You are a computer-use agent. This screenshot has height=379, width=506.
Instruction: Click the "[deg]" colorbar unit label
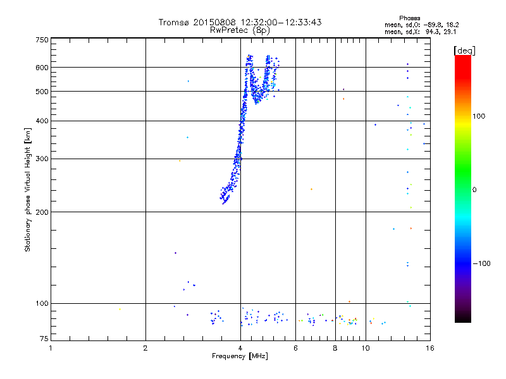click(x=464, y=51)
